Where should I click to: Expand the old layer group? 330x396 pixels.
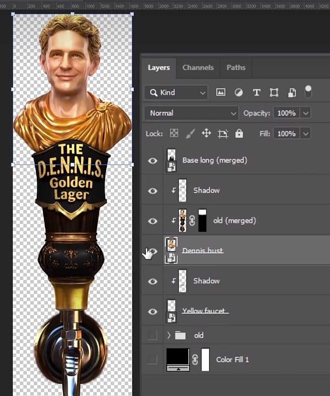click(169, 335)
